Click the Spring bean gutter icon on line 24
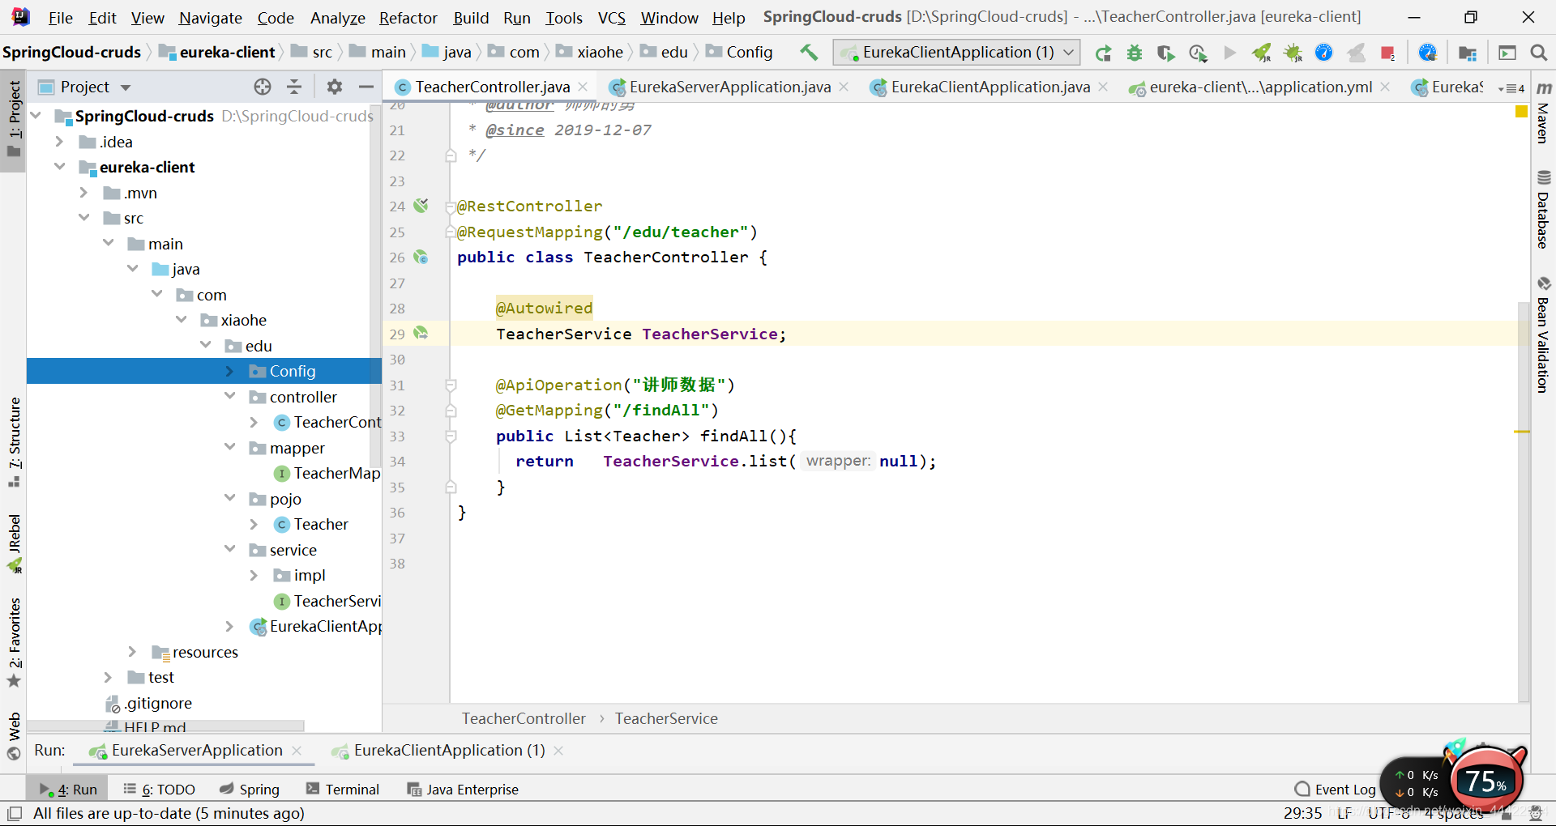This screenshot has width=1556, height=826. coord(421,206)
